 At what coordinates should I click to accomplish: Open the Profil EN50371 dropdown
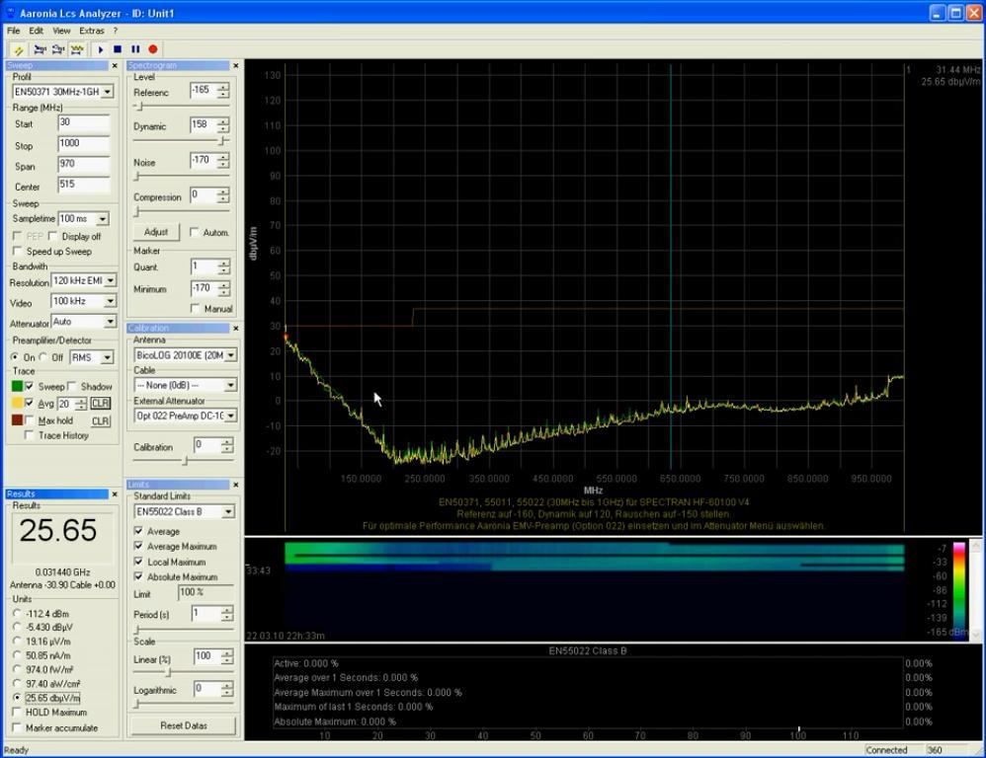(108, 92)
